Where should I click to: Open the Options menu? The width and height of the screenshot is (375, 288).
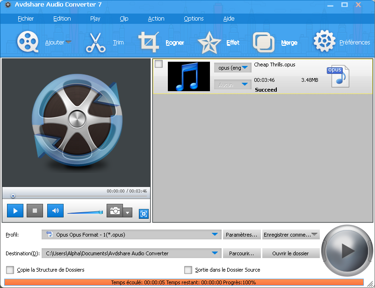tap(194, 19)
